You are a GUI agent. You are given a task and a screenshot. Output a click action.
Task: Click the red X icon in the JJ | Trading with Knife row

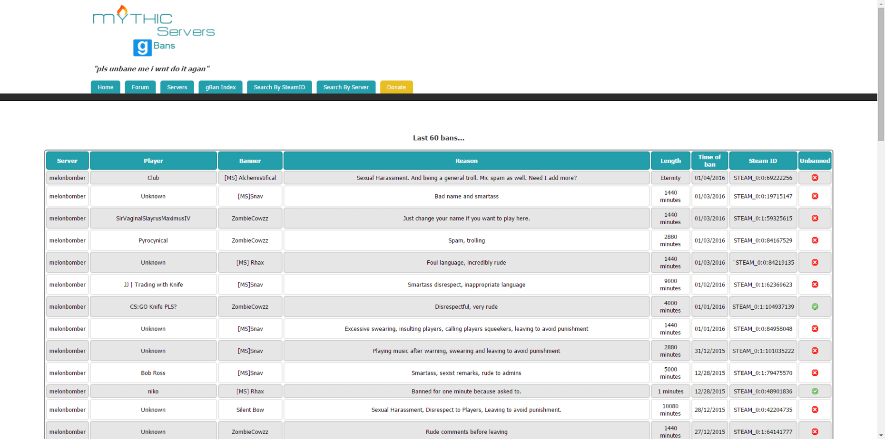tap(815, 285)
